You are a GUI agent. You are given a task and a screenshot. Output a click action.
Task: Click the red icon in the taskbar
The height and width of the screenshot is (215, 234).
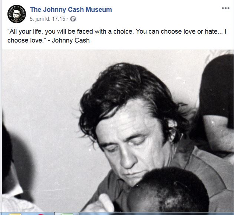click(x=41, y=214)
